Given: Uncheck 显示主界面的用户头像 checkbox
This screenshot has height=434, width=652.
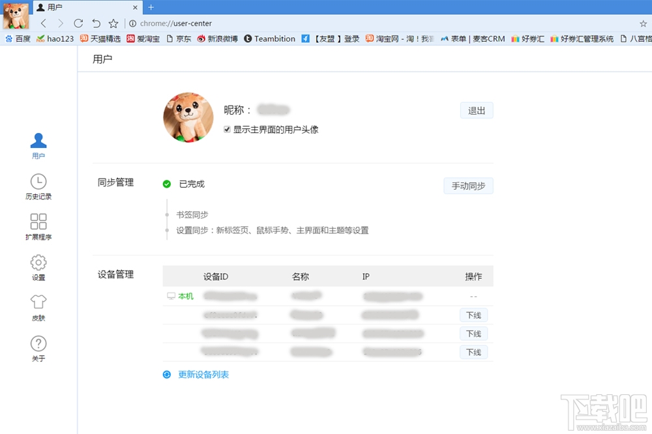Looking at the screenshot, I should pyautogui.click(x=227, y=129).
